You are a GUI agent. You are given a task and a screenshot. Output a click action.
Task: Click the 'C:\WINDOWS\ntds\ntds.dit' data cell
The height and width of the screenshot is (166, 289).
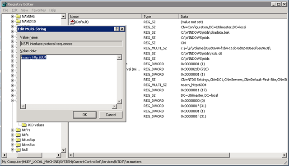pyautogui.click(x=201, y=54)
